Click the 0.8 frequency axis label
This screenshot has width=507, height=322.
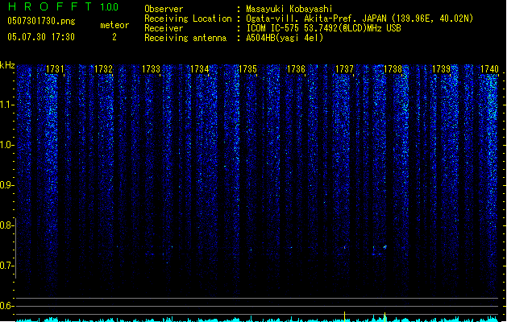click(x=6, y=225)
